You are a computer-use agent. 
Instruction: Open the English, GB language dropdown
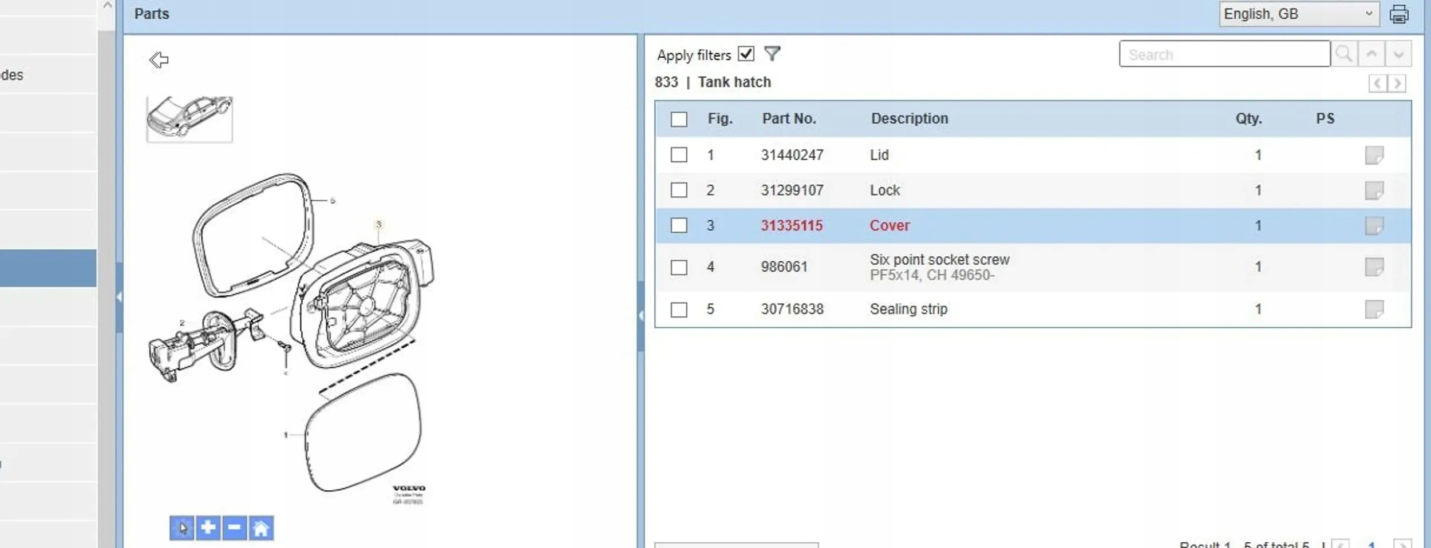(1298, 14)
